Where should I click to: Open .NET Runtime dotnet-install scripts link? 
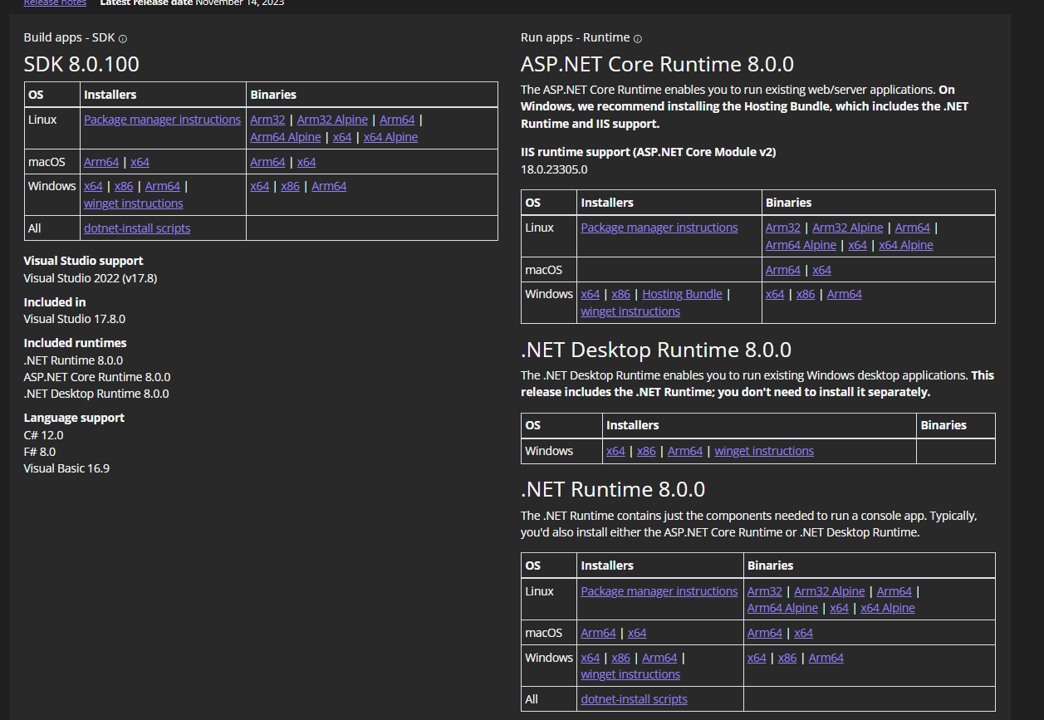[634, 699]
